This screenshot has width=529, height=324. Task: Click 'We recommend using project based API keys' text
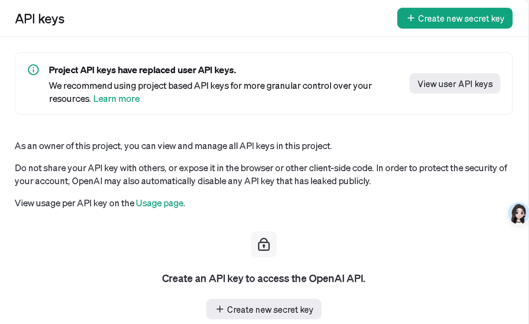[x=210, y=92]
